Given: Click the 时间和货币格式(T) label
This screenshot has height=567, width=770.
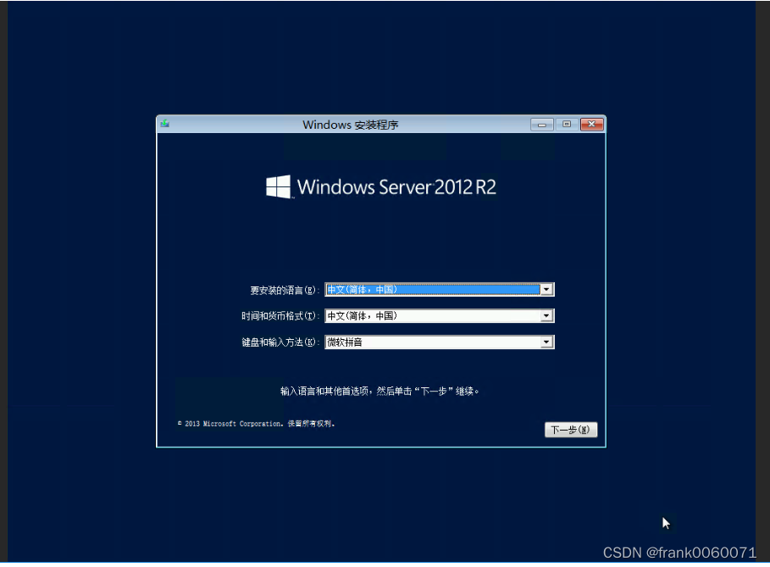Looking at the screenshot, I should [x=280, y=316].
